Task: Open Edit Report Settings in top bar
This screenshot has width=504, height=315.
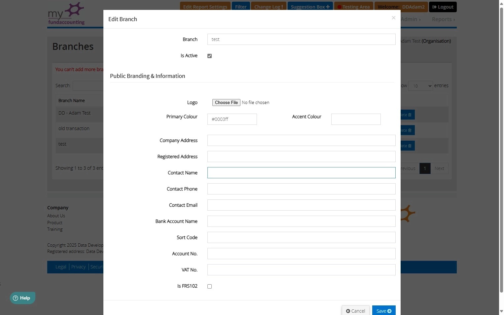Action: tap(205, 7)
